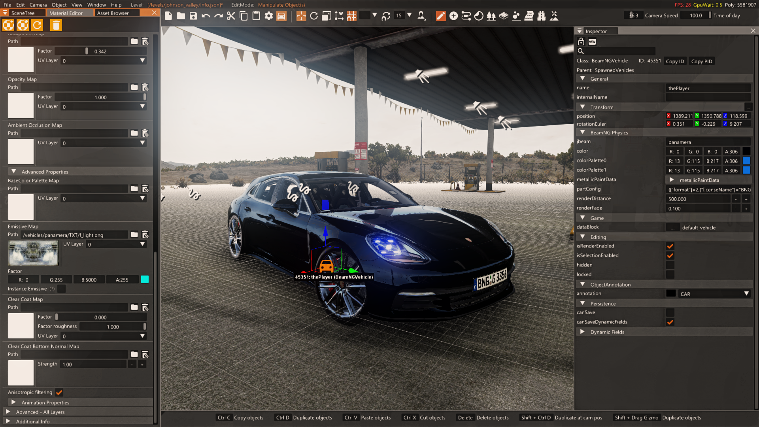Click the undo arrow in toolbar

[206, 16]
